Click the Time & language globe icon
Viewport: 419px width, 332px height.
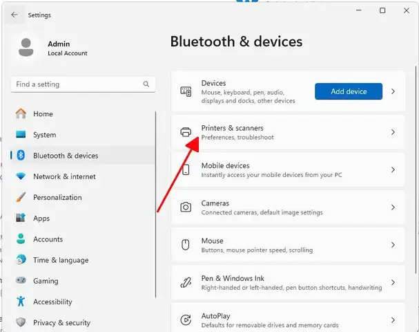click(21, 259)
